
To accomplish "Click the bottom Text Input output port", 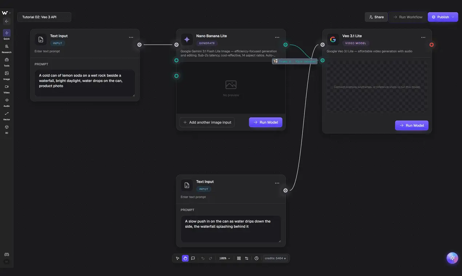I will click(x=286, y=190).
